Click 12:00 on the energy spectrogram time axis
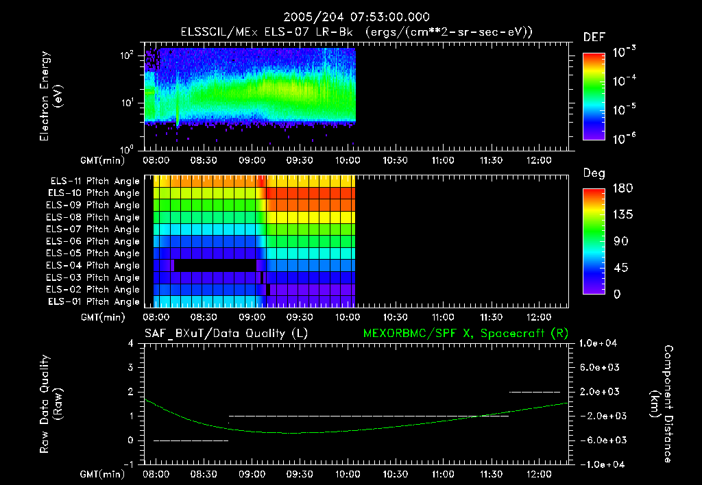The height and width of the screenshot is (485, 702). point(539,160)
